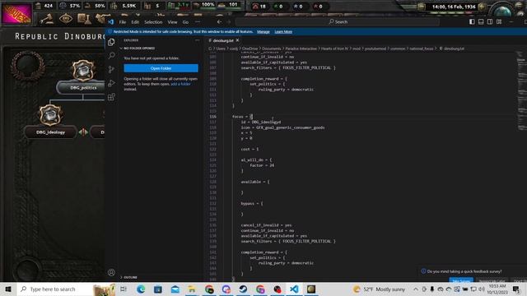Image resolution: width=527 pixels, height=296 pixels.
Task: Open the View menu
Action: coord(172,22)
